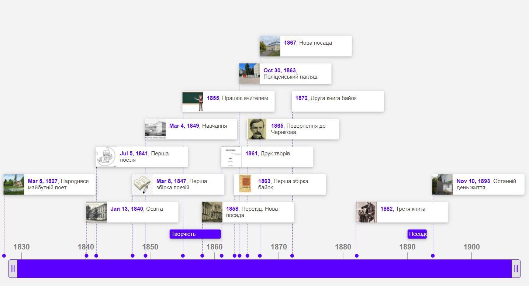Viewport: 529px width, 286px height.
Task: Click the timeline dot for 1882 event
Action: click(357, 256)
